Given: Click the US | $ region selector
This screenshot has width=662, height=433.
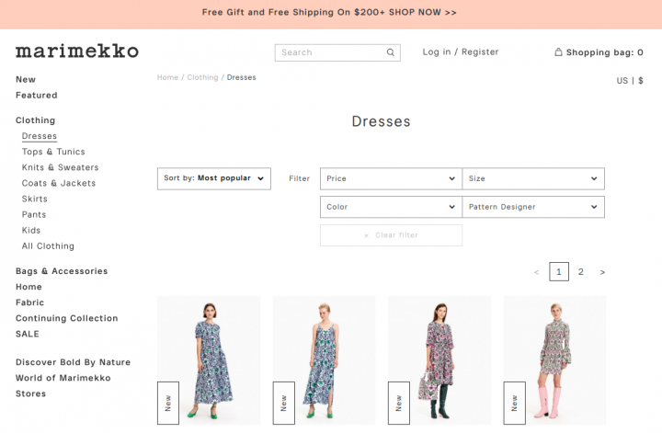Looking at the screenshot, I should click(x=630, y=80).
